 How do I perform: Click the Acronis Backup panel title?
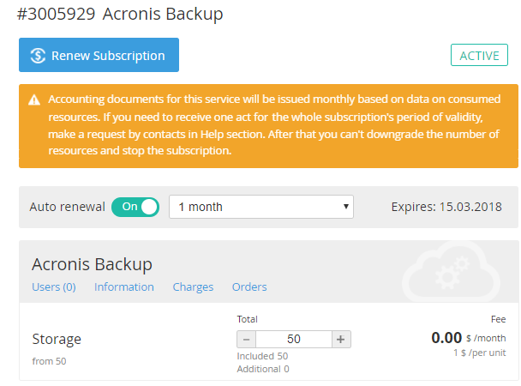[92, 265]
